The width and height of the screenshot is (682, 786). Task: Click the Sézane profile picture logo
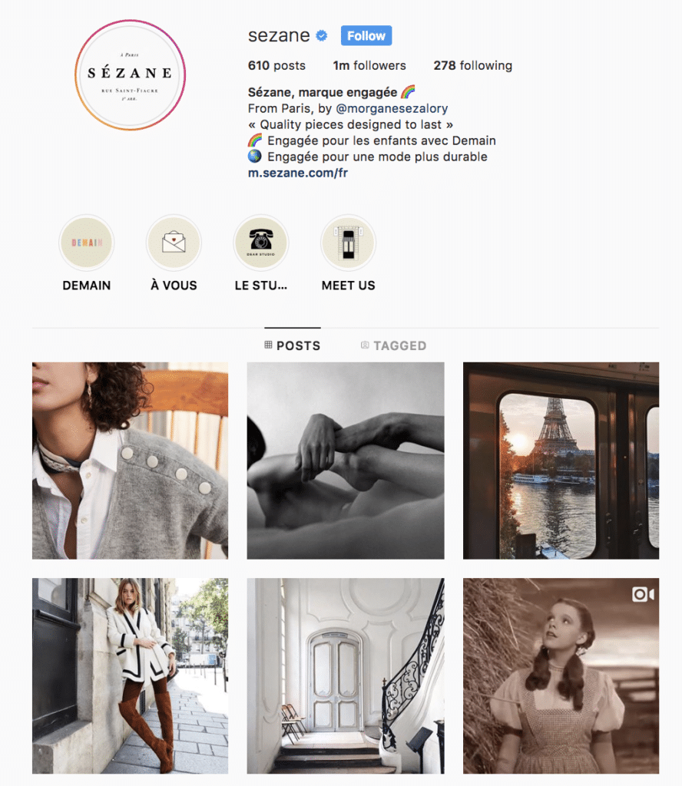click(131, 75)
